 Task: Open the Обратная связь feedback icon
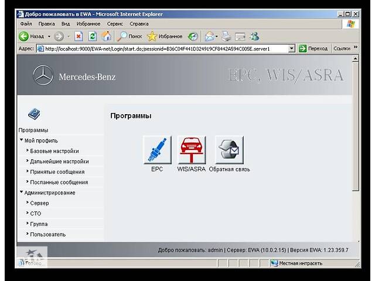(229, 150)
